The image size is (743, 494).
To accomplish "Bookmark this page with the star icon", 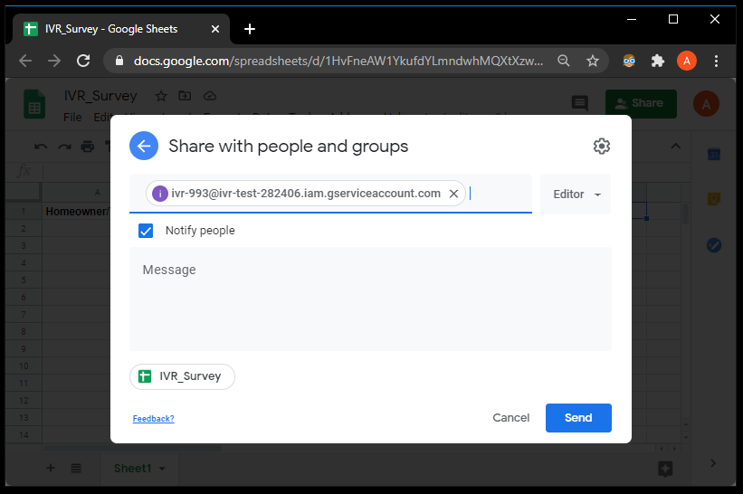I will (593, 61).
